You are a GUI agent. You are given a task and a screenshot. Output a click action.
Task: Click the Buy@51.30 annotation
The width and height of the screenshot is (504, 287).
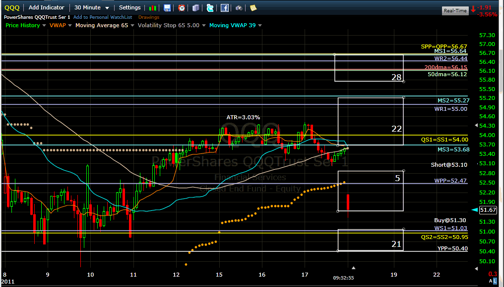point(450,220)
